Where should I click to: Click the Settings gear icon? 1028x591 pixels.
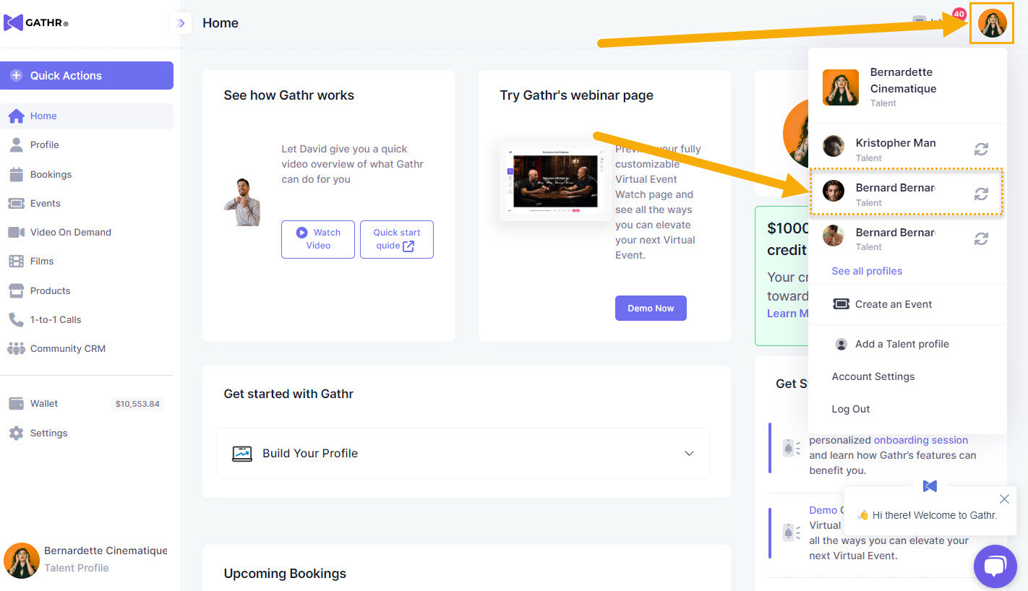[16, 433]
